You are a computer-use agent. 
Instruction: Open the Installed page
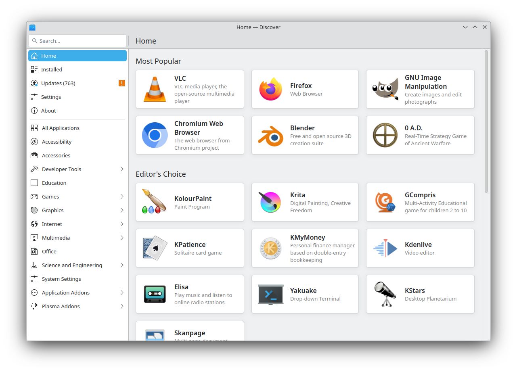tap(77, 69)
